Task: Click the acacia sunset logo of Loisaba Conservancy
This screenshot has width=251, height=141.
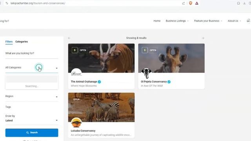Action: coord(76,123)
